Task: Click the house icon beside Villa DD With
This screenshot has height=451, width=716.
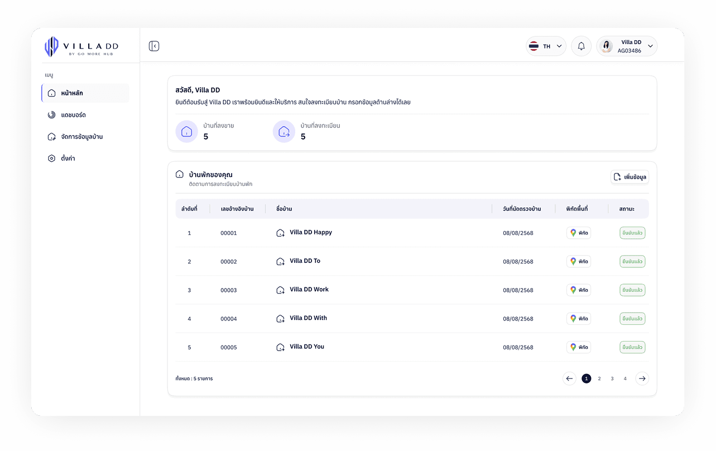Action: (281, 319)
